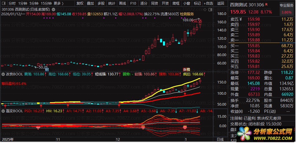Click the 2025年 label on time axis
The width and height of the screenshot is (297, 143).
[x=8, y=140]
